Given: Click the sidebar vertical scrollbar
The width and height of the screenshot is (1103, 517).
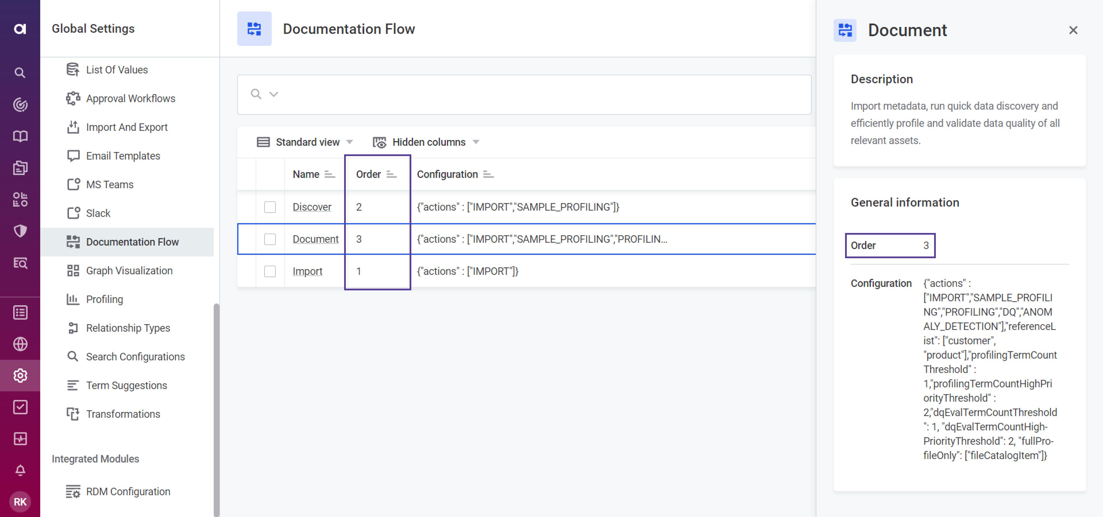Looking at the screenshot, I should 216,406.
